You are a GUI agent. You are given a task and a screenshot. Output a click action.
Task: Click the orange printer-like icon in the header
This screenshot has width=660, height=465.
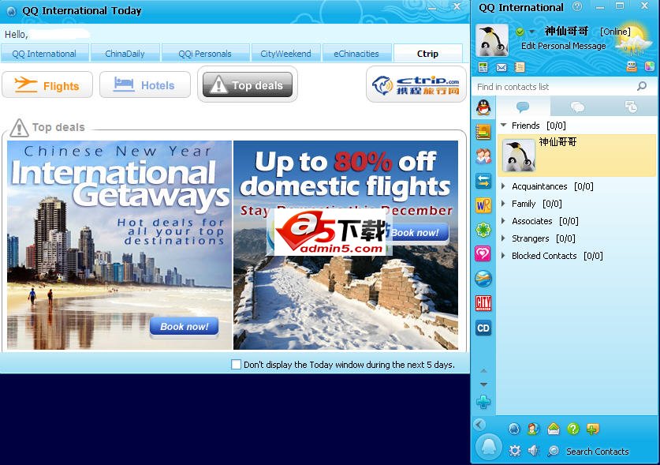632,66
